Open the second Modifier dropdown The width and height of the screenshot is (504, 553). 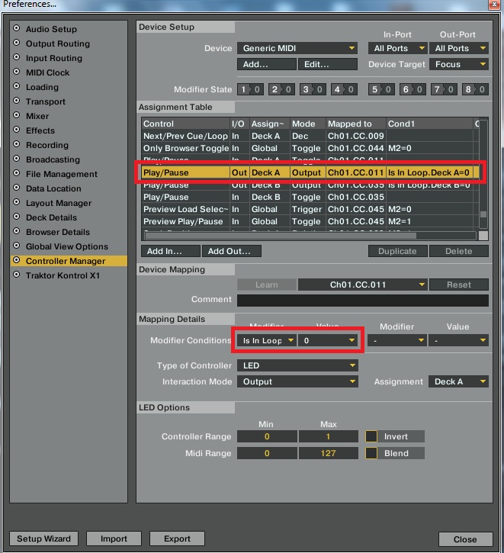397,340
